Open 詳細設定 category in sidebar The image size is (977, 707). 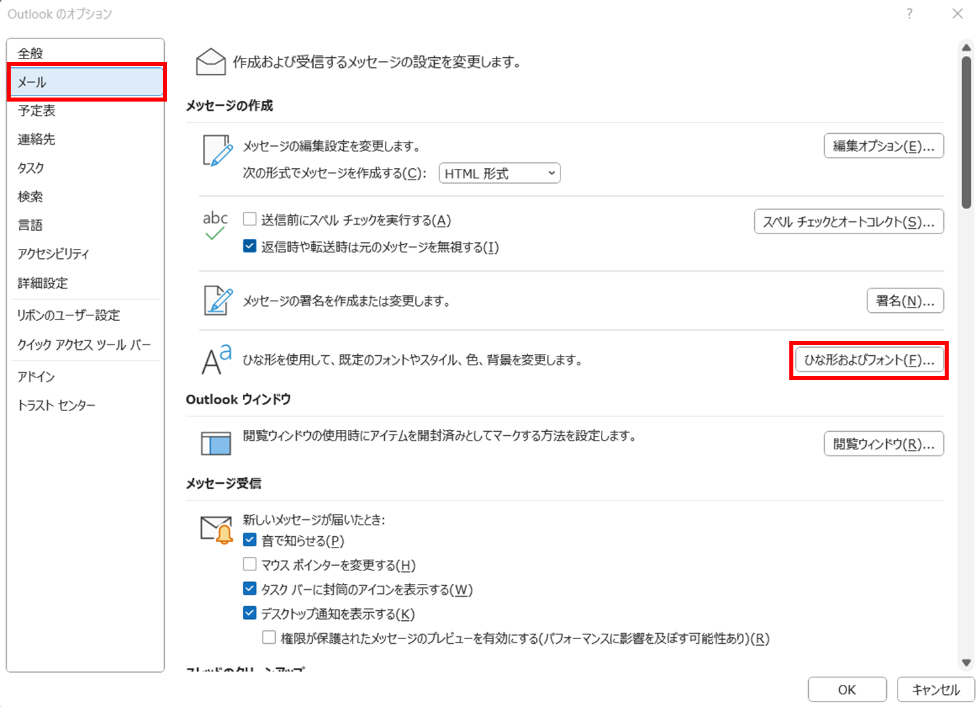(x=43, y=283)
